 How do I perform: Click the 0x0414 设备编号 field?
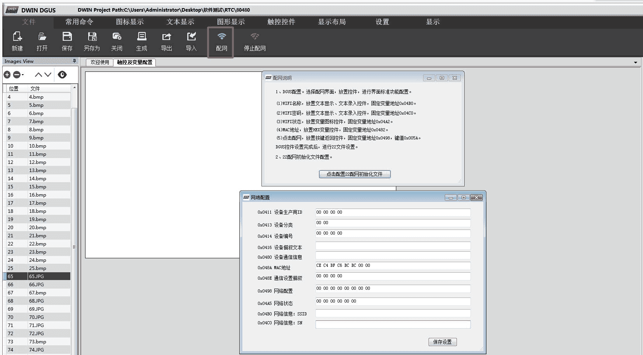[x=393, y=233]
